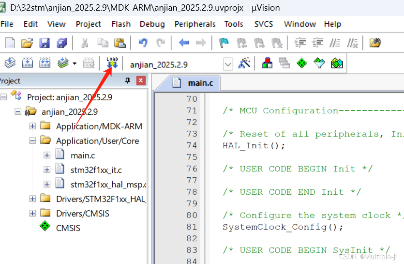This screenshot has width=404, height=264.
Task: Click the Manage Multi-Project Workspace icon
Action: (x=284, y=63)
